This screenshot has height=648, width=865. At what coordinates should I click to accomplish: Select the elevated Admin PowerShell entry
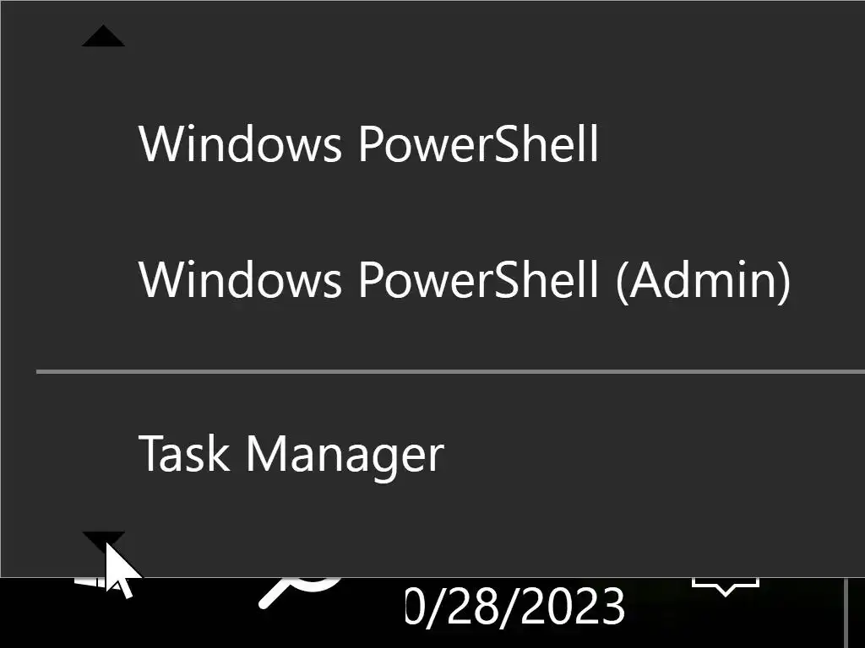[x=464, y=279]
